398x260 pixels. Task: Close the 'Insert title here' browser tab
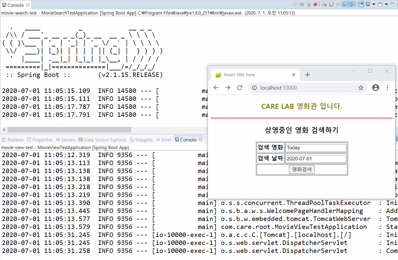[294, 75]
